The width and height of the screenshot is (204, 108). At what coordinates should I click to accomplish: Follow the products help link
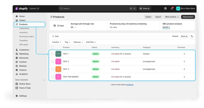point(130,85)
